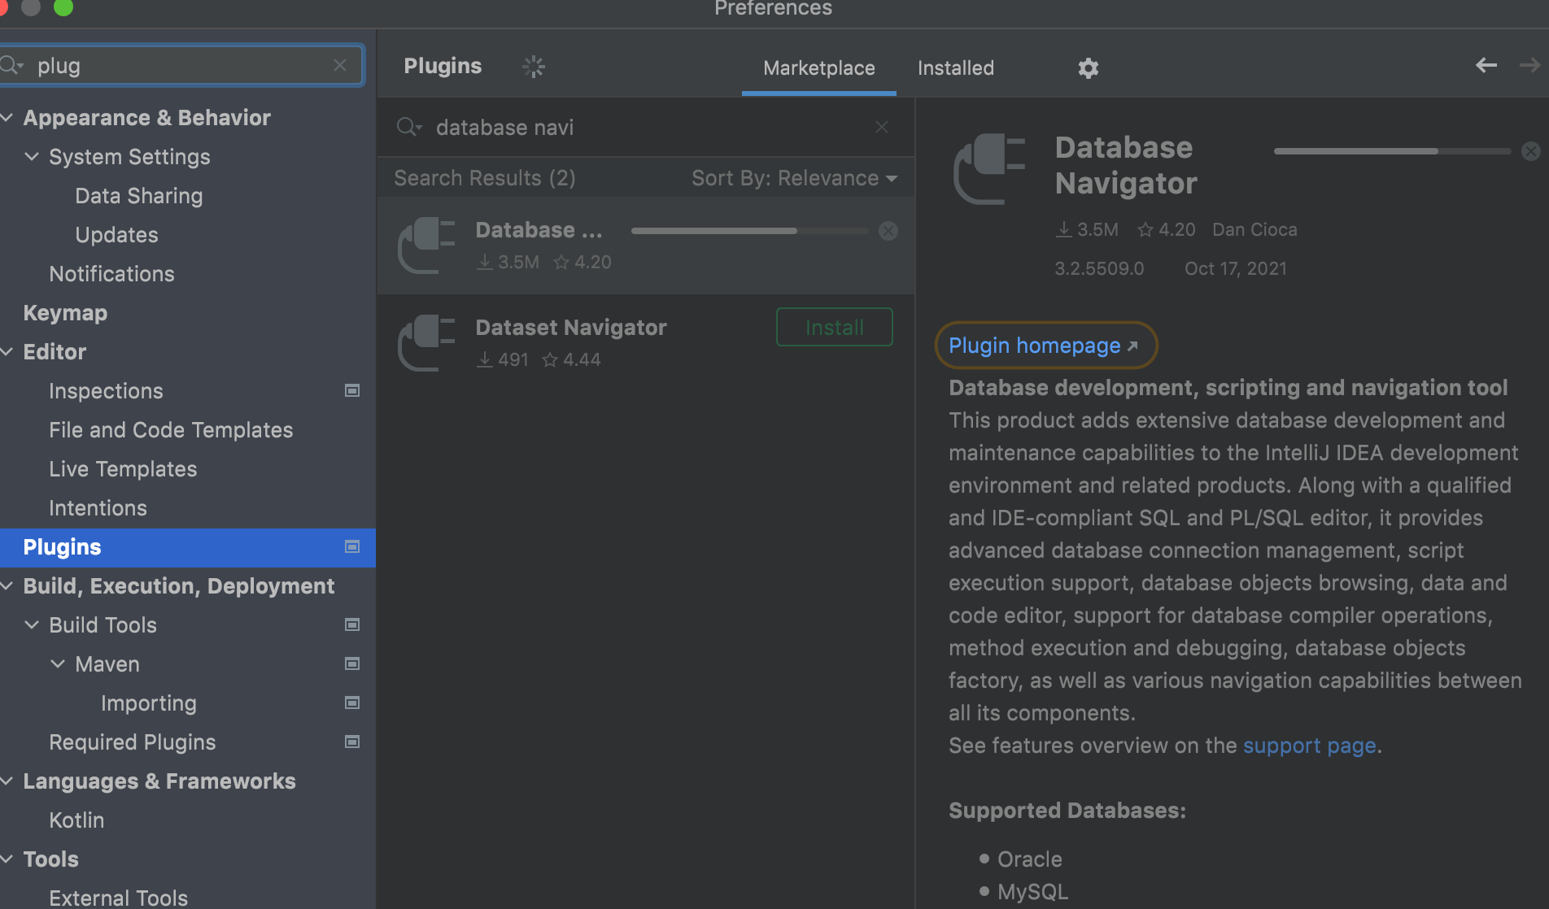This screenshot has height=909, width=1549.
Task: Click the settings search magnifier icon
Action: point(11,65)
